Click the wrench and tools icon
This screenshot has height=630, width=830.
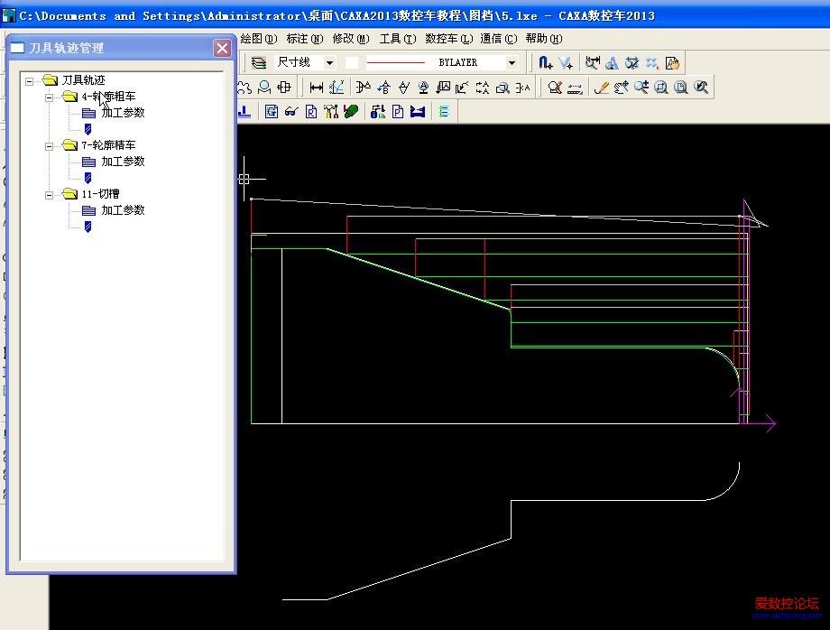pos(330,112)
